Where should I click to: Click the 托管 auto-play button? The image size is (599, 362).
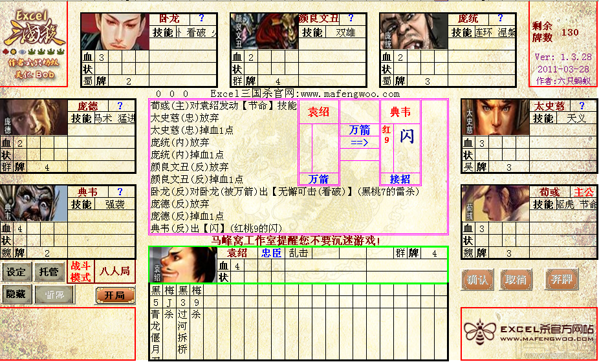pyautogui.click(x=49, y=272)
